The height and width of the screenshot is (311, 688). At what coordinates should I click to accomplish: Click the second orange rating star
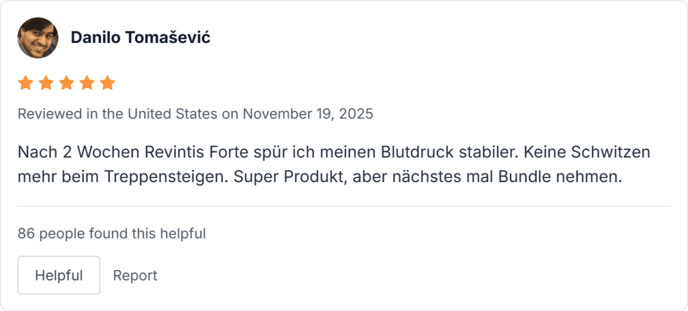46,83
